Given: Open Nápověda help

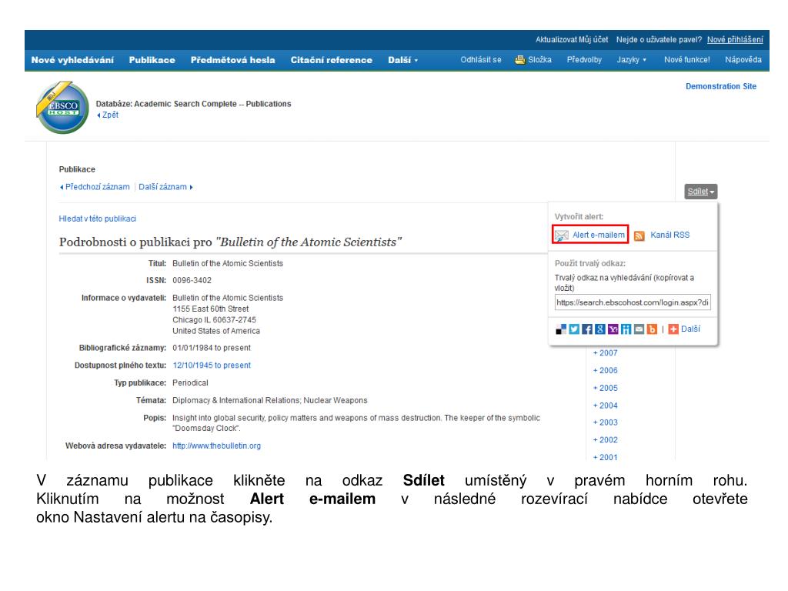Looking at the screenshot, I should [x=743, y=60].
